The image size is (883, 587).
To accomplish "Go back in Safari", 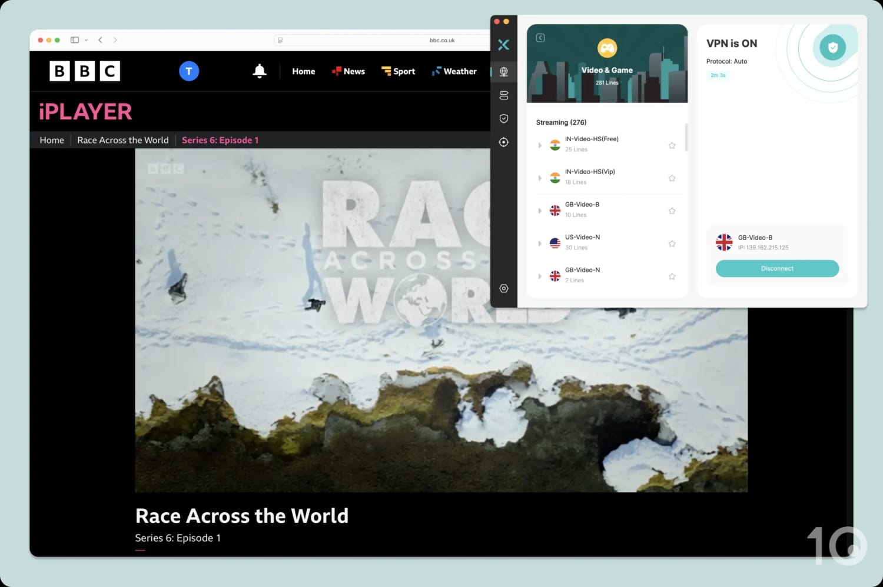I will [x=101, y=40].
